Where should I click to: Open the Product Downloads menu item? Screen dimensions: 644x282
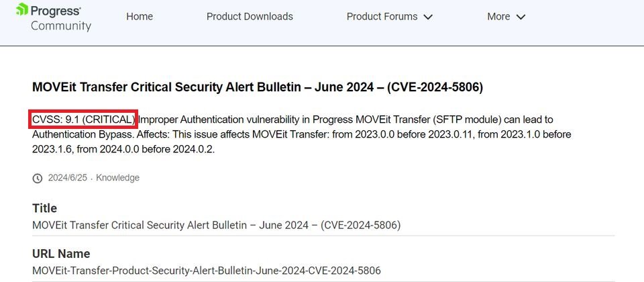[250, 16]
